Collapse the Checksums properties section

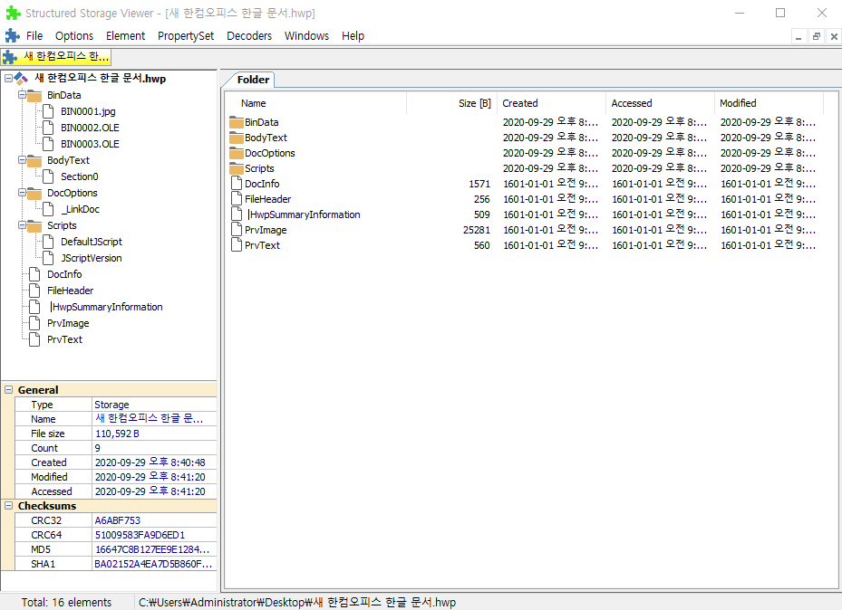click(x=8, y=506)
